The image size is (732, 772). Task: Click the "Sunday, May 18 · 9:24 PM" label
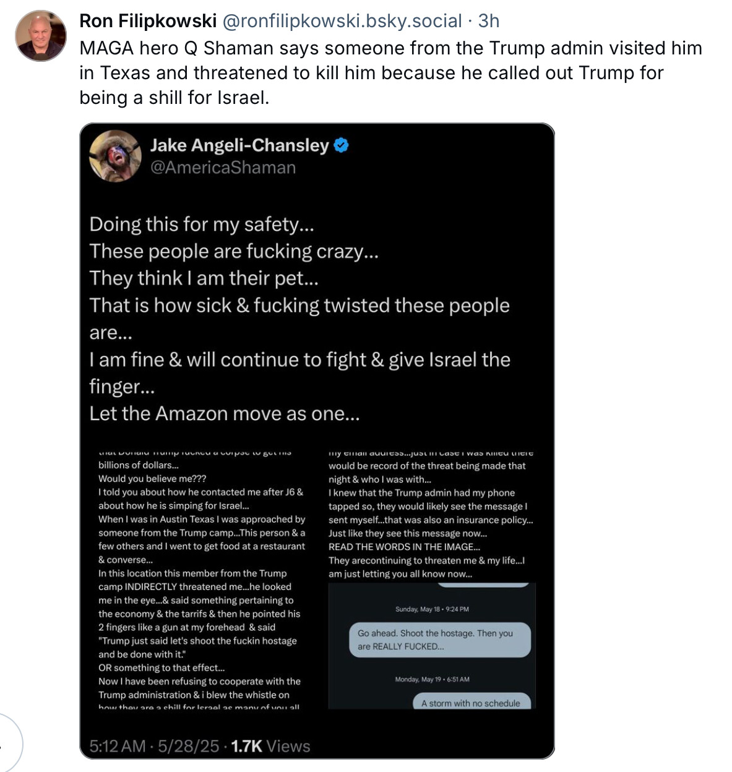tap(432, 609)
